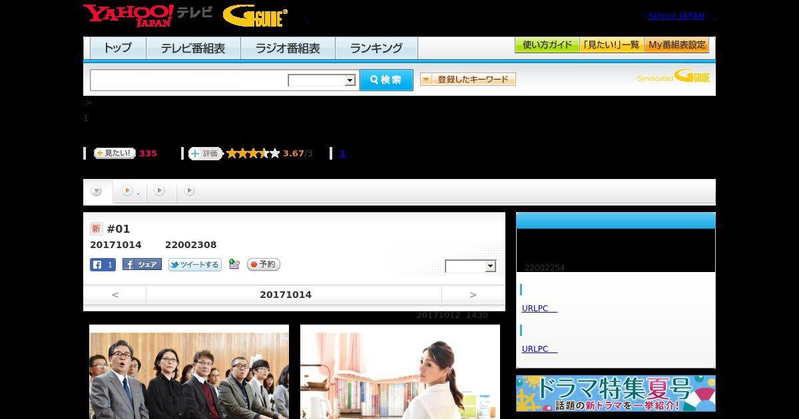The height and width of the screenshot is (419, 799).
Task: Click the ドラマ特集夏号 banner
Action: pos(616,394)
